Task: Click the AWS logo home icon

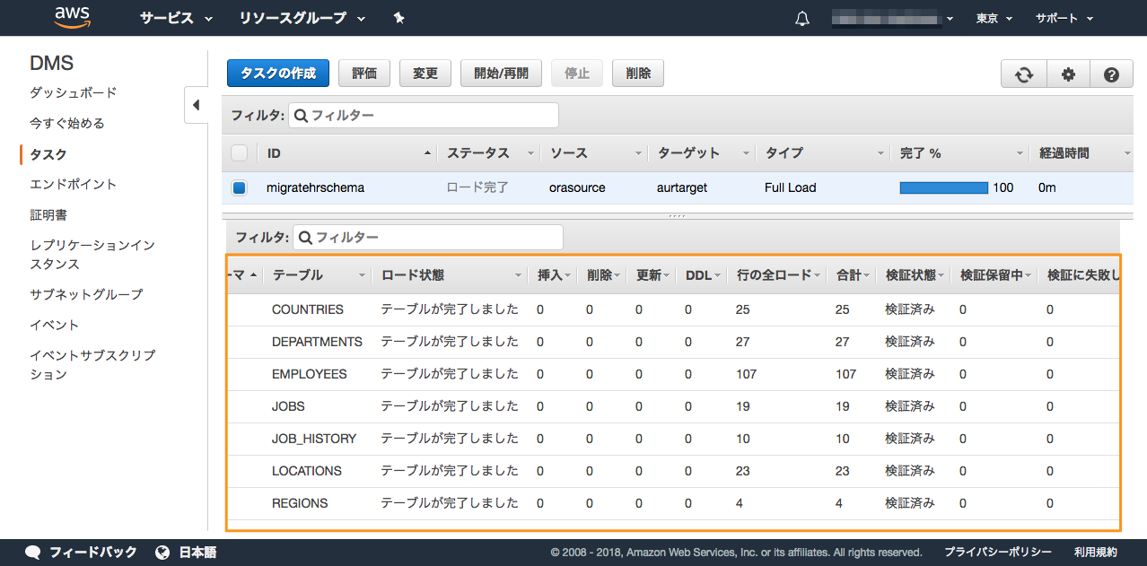Action: pos(73,17)
